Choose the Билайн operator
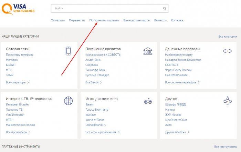The image size is (241, 152). tap(11, 65)
